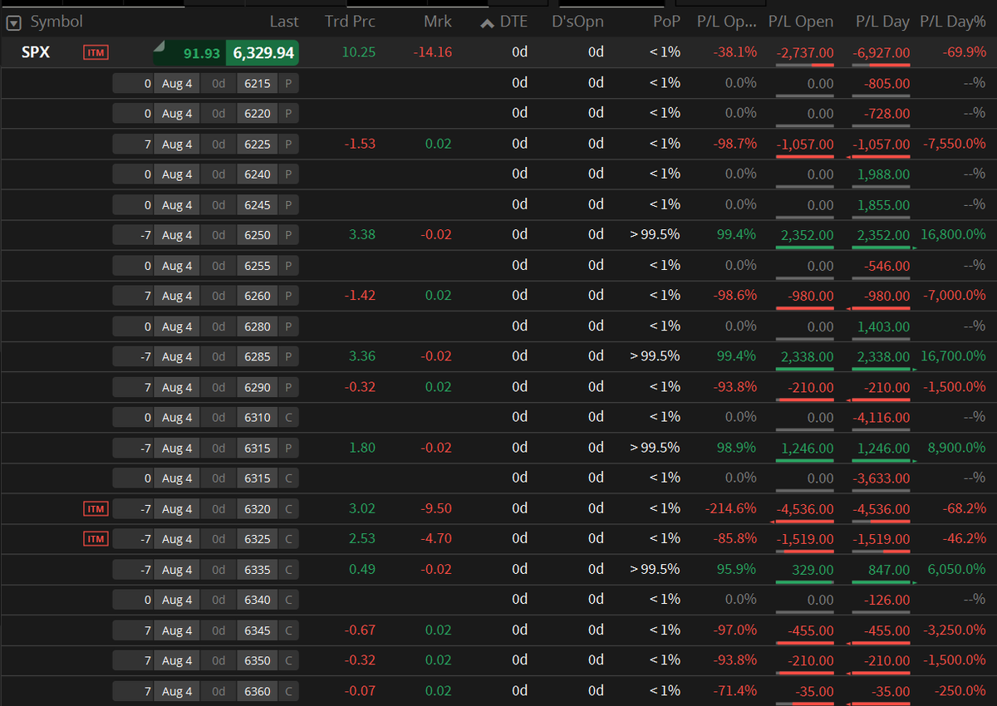This screenshot has width=997, height=706.
Task: Select the SPX symbol in the top row
Action: tap(36, 52)
